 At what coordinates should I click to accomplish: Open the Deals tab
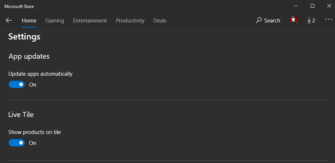[x=160, y=21]
